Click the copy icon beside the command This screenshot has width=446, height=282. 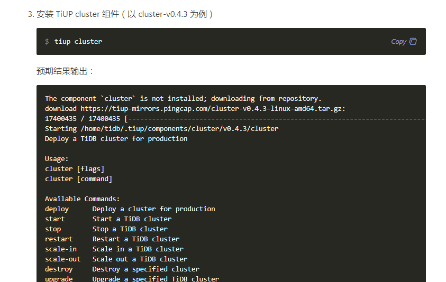pyautogui.click(x=413, y=41)
